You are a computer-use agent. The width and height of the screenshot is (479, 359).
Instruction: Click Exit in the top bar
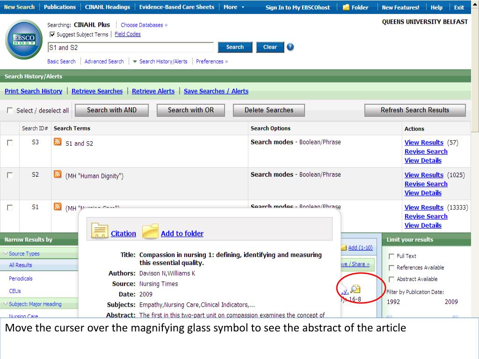point(459,7)
